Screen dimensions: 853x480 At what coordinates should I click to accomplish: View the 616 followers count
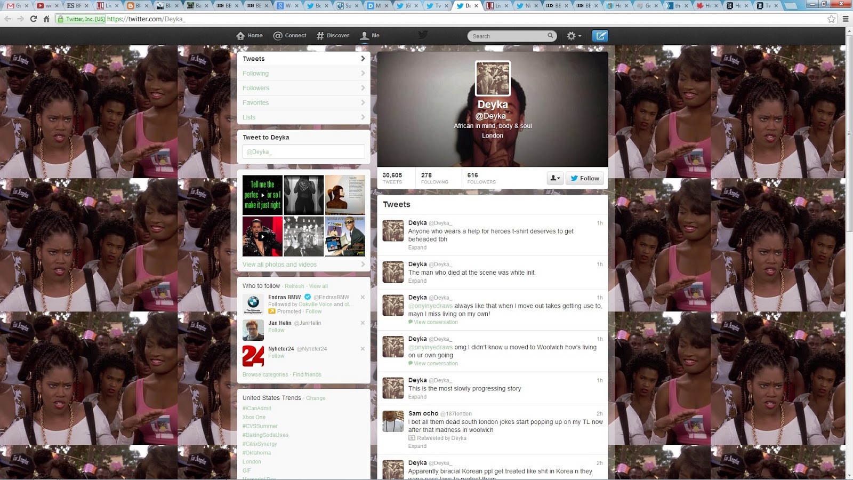point(481,178)
